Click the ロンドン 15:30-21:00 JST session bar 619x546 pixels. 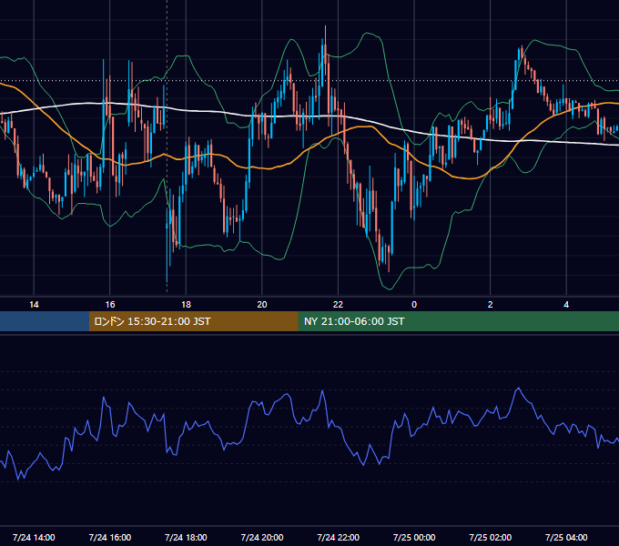click(193, 321)
